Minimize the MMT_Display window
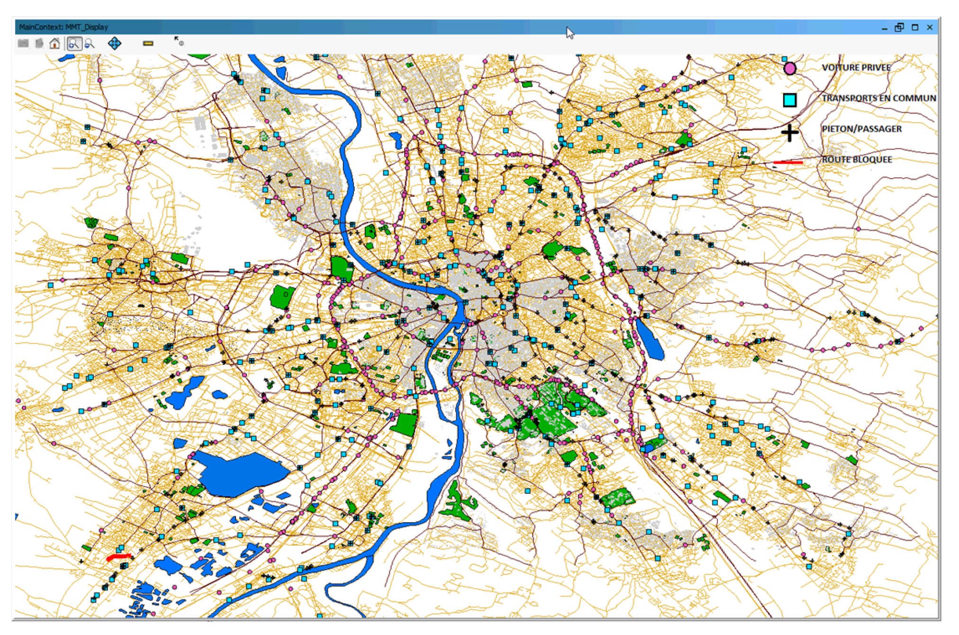Screen dimensions: 959x635 coord(884,28)
